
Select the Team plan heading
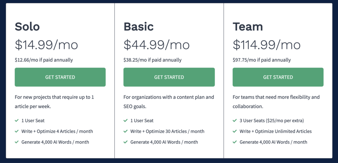coord(248,27)
